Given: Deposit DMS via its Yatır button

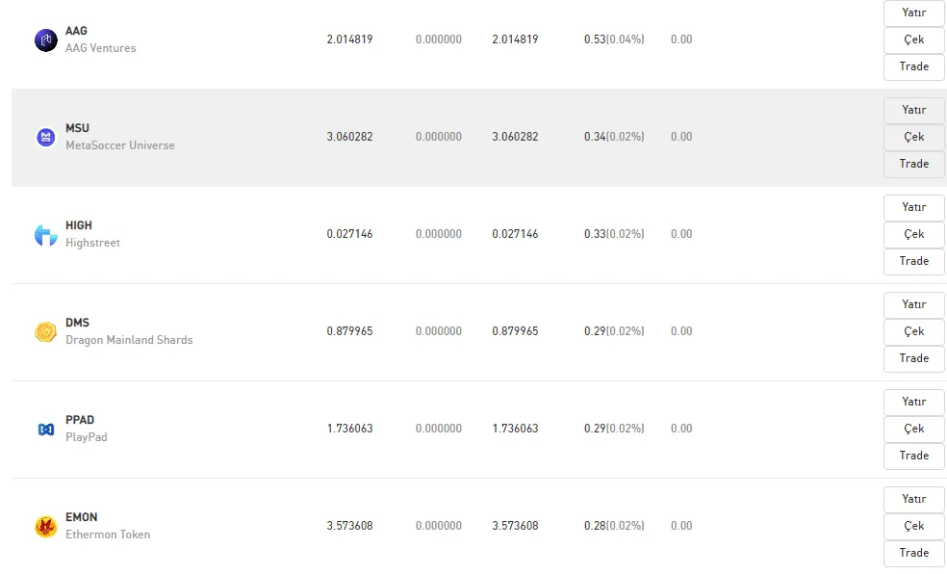Looking at the screenshot, I should [913, 304].
